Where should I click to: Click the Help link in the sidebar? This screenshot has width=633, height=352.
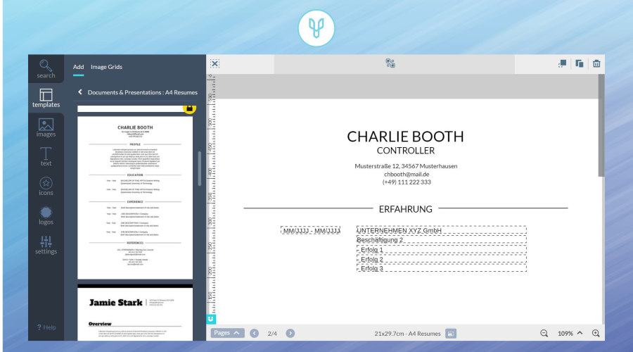click(x=46, y=327)
